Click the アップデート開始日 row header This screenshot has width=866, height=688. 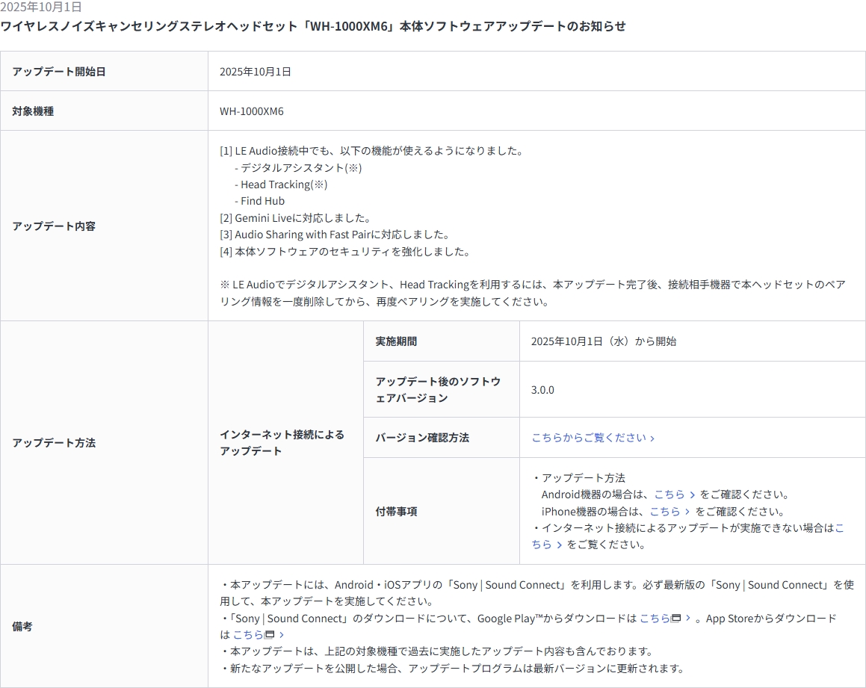click(x=59, y=72)
